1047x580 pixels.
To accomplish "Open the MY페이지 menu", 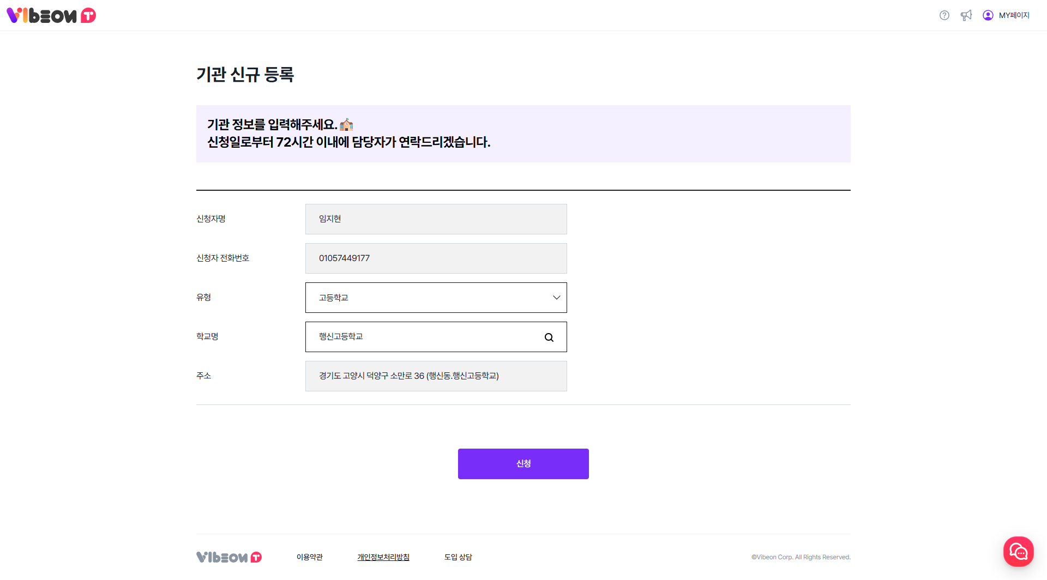I will [x=1014, y=15].
